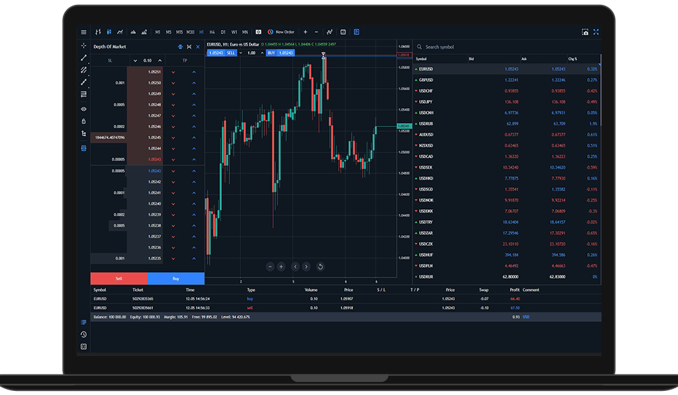Toggle fullscreen mode in the top right
Image resolution: width=678 pixels, height=395 pixels.
click(x=596, y=32)
